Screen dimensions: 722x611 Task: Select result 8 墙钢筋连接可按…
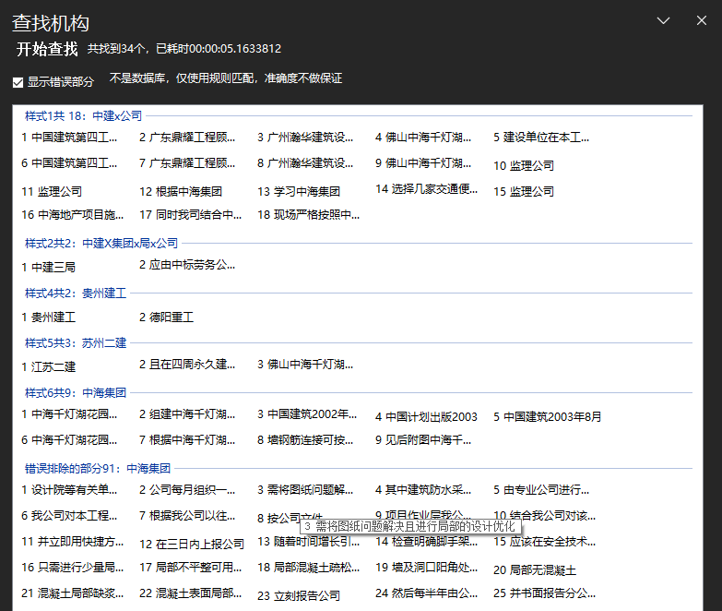(x=304, y=440)
